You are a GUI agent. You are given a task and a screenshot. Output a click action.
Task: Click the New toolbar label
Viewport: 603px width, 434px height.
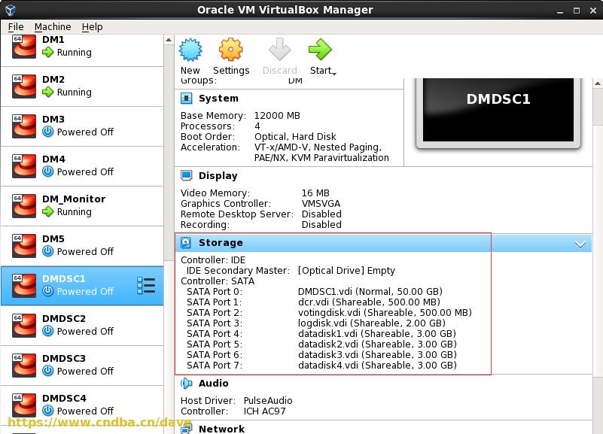(190, 71)
